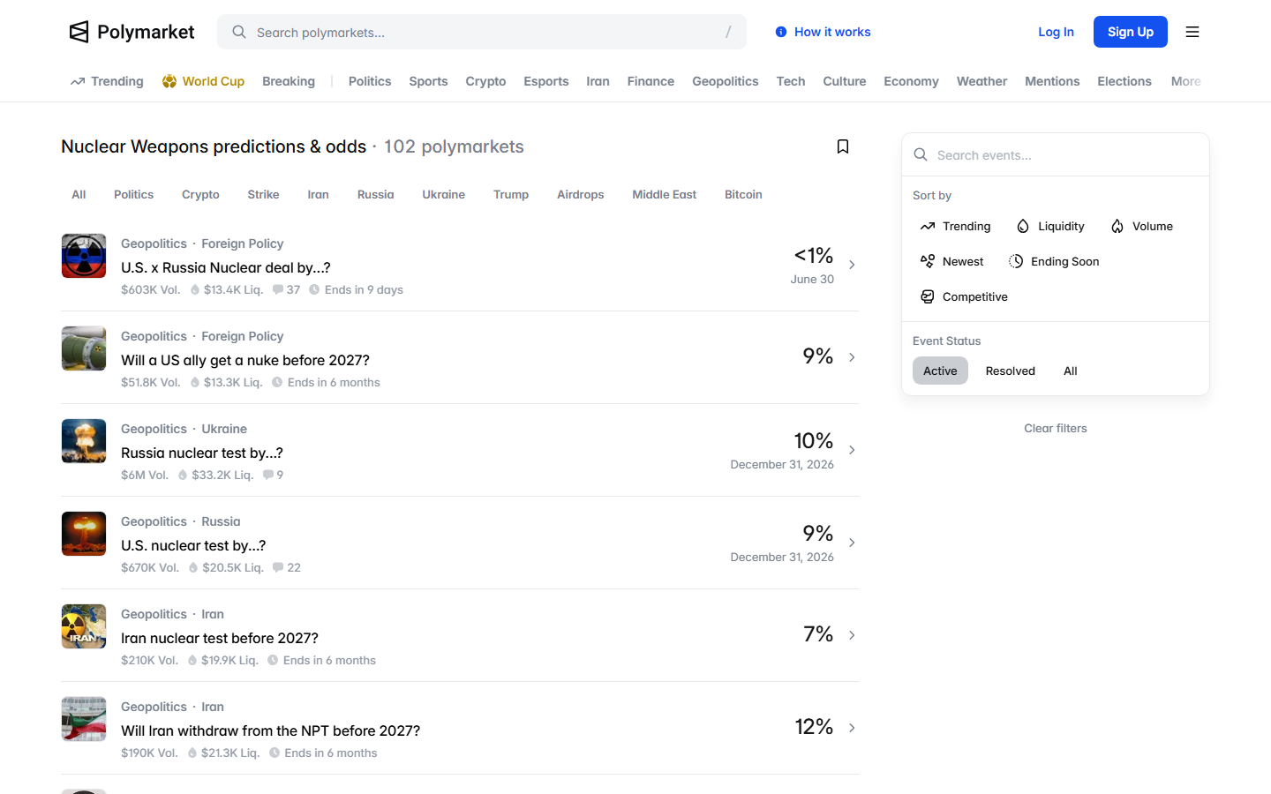Sort events by Ending Soon

[1054, 261]
